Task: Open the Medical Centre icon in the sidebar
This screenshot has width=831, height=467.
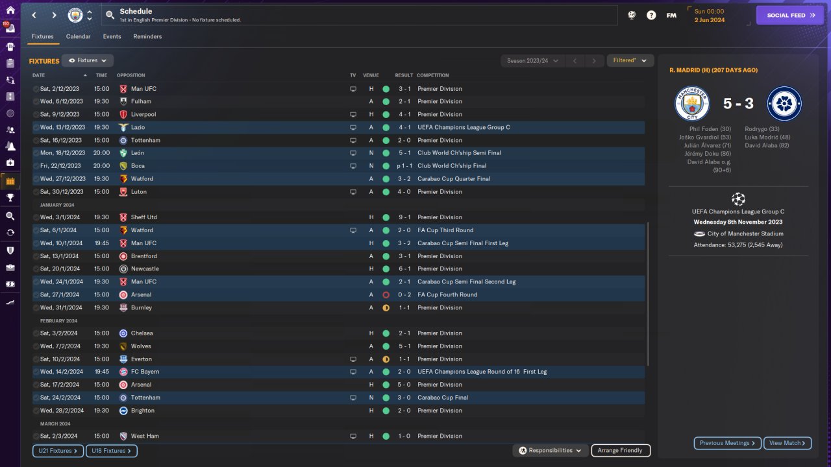Action: [x=10, y=163]
